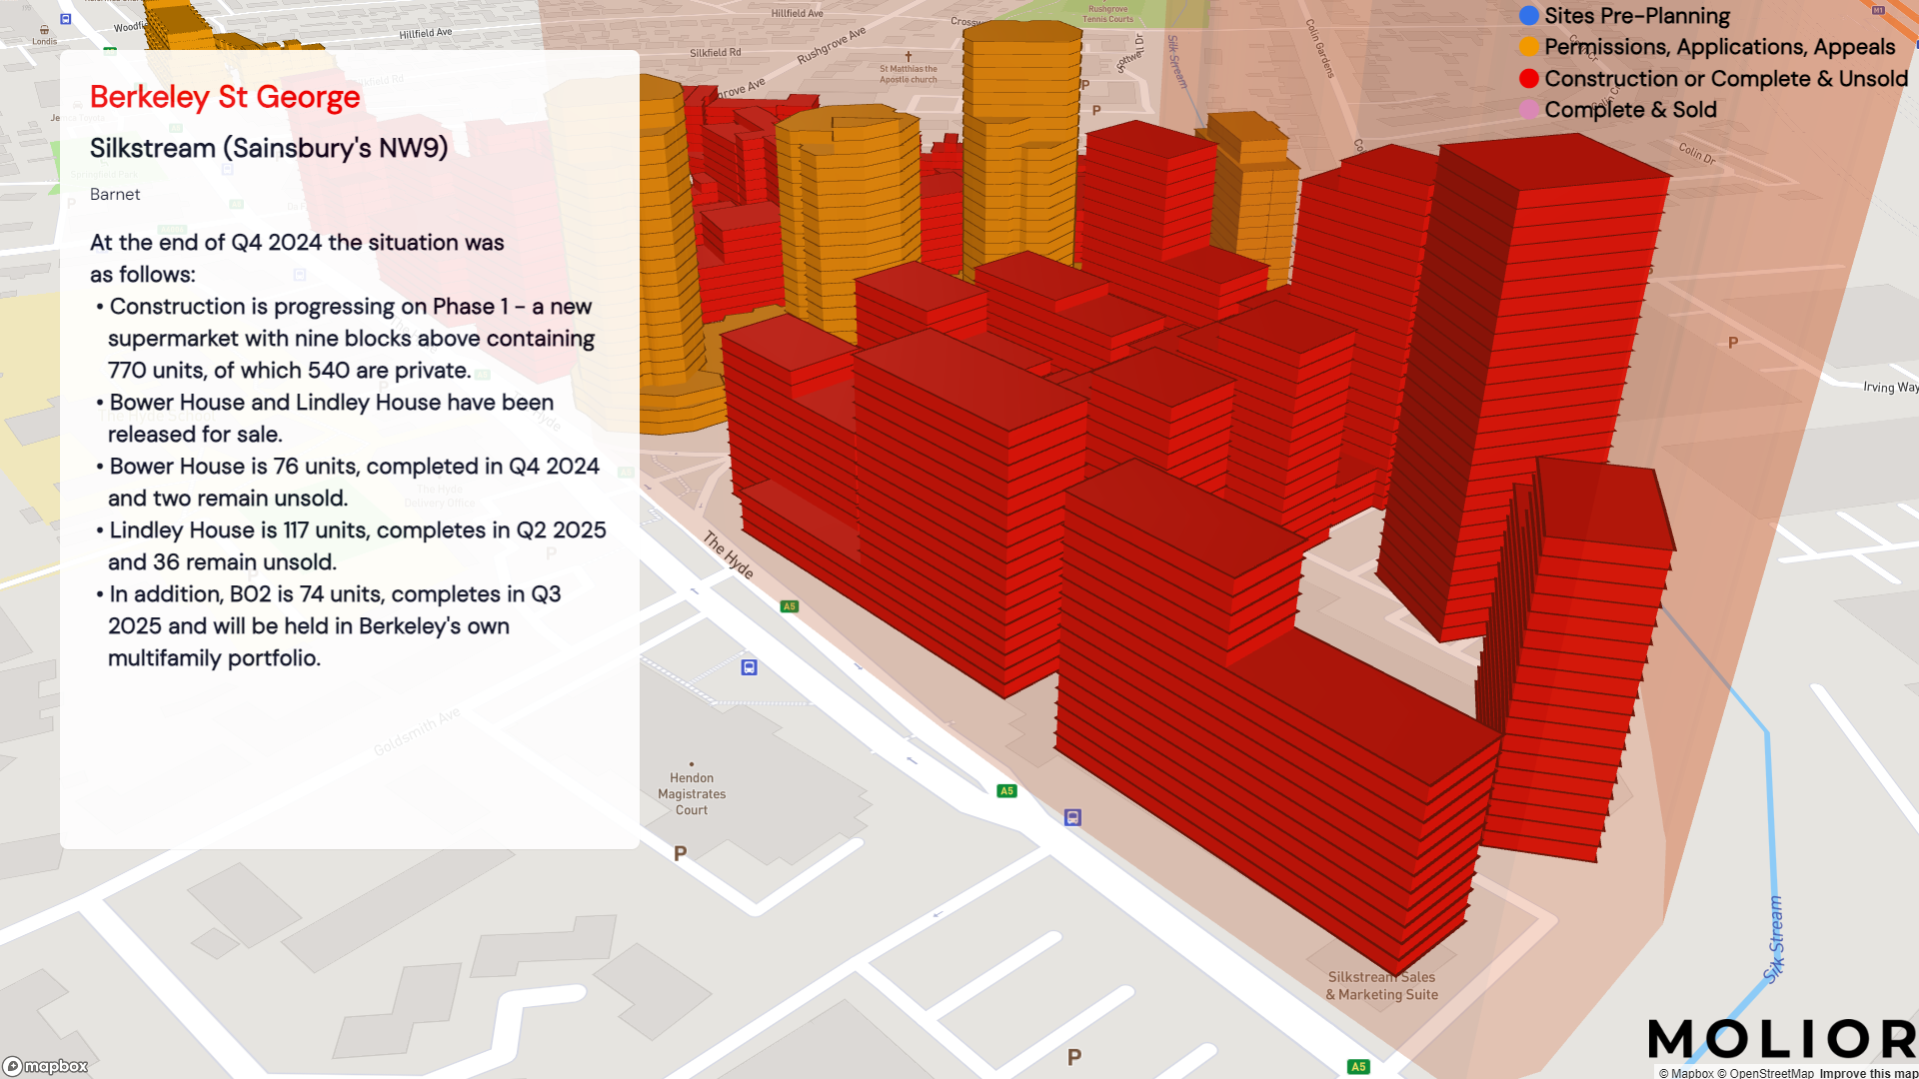Click the Berkeley St George heading
Viewport: 1919px width, 1079px height.
pyautogui.click(x=225, y=97)
